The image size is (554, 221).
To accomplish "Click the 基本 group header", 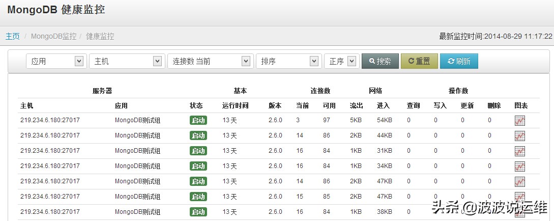I will 240,91.
